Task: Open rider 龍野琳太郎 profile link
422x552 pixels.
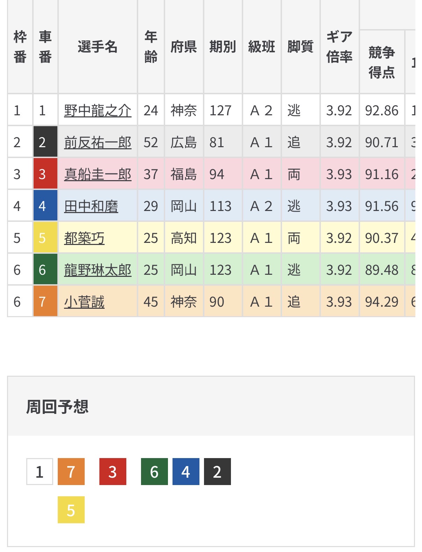Action: [x=98, y=270]
